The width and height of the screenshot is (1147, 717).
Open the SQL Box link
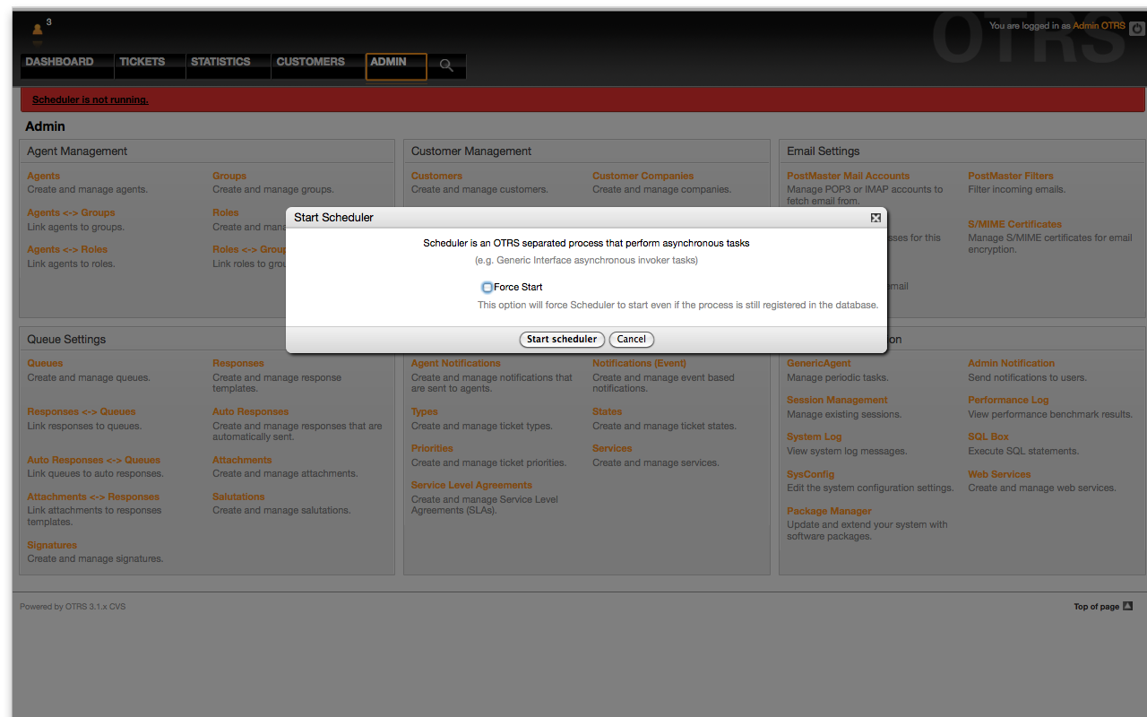(987, 436)
